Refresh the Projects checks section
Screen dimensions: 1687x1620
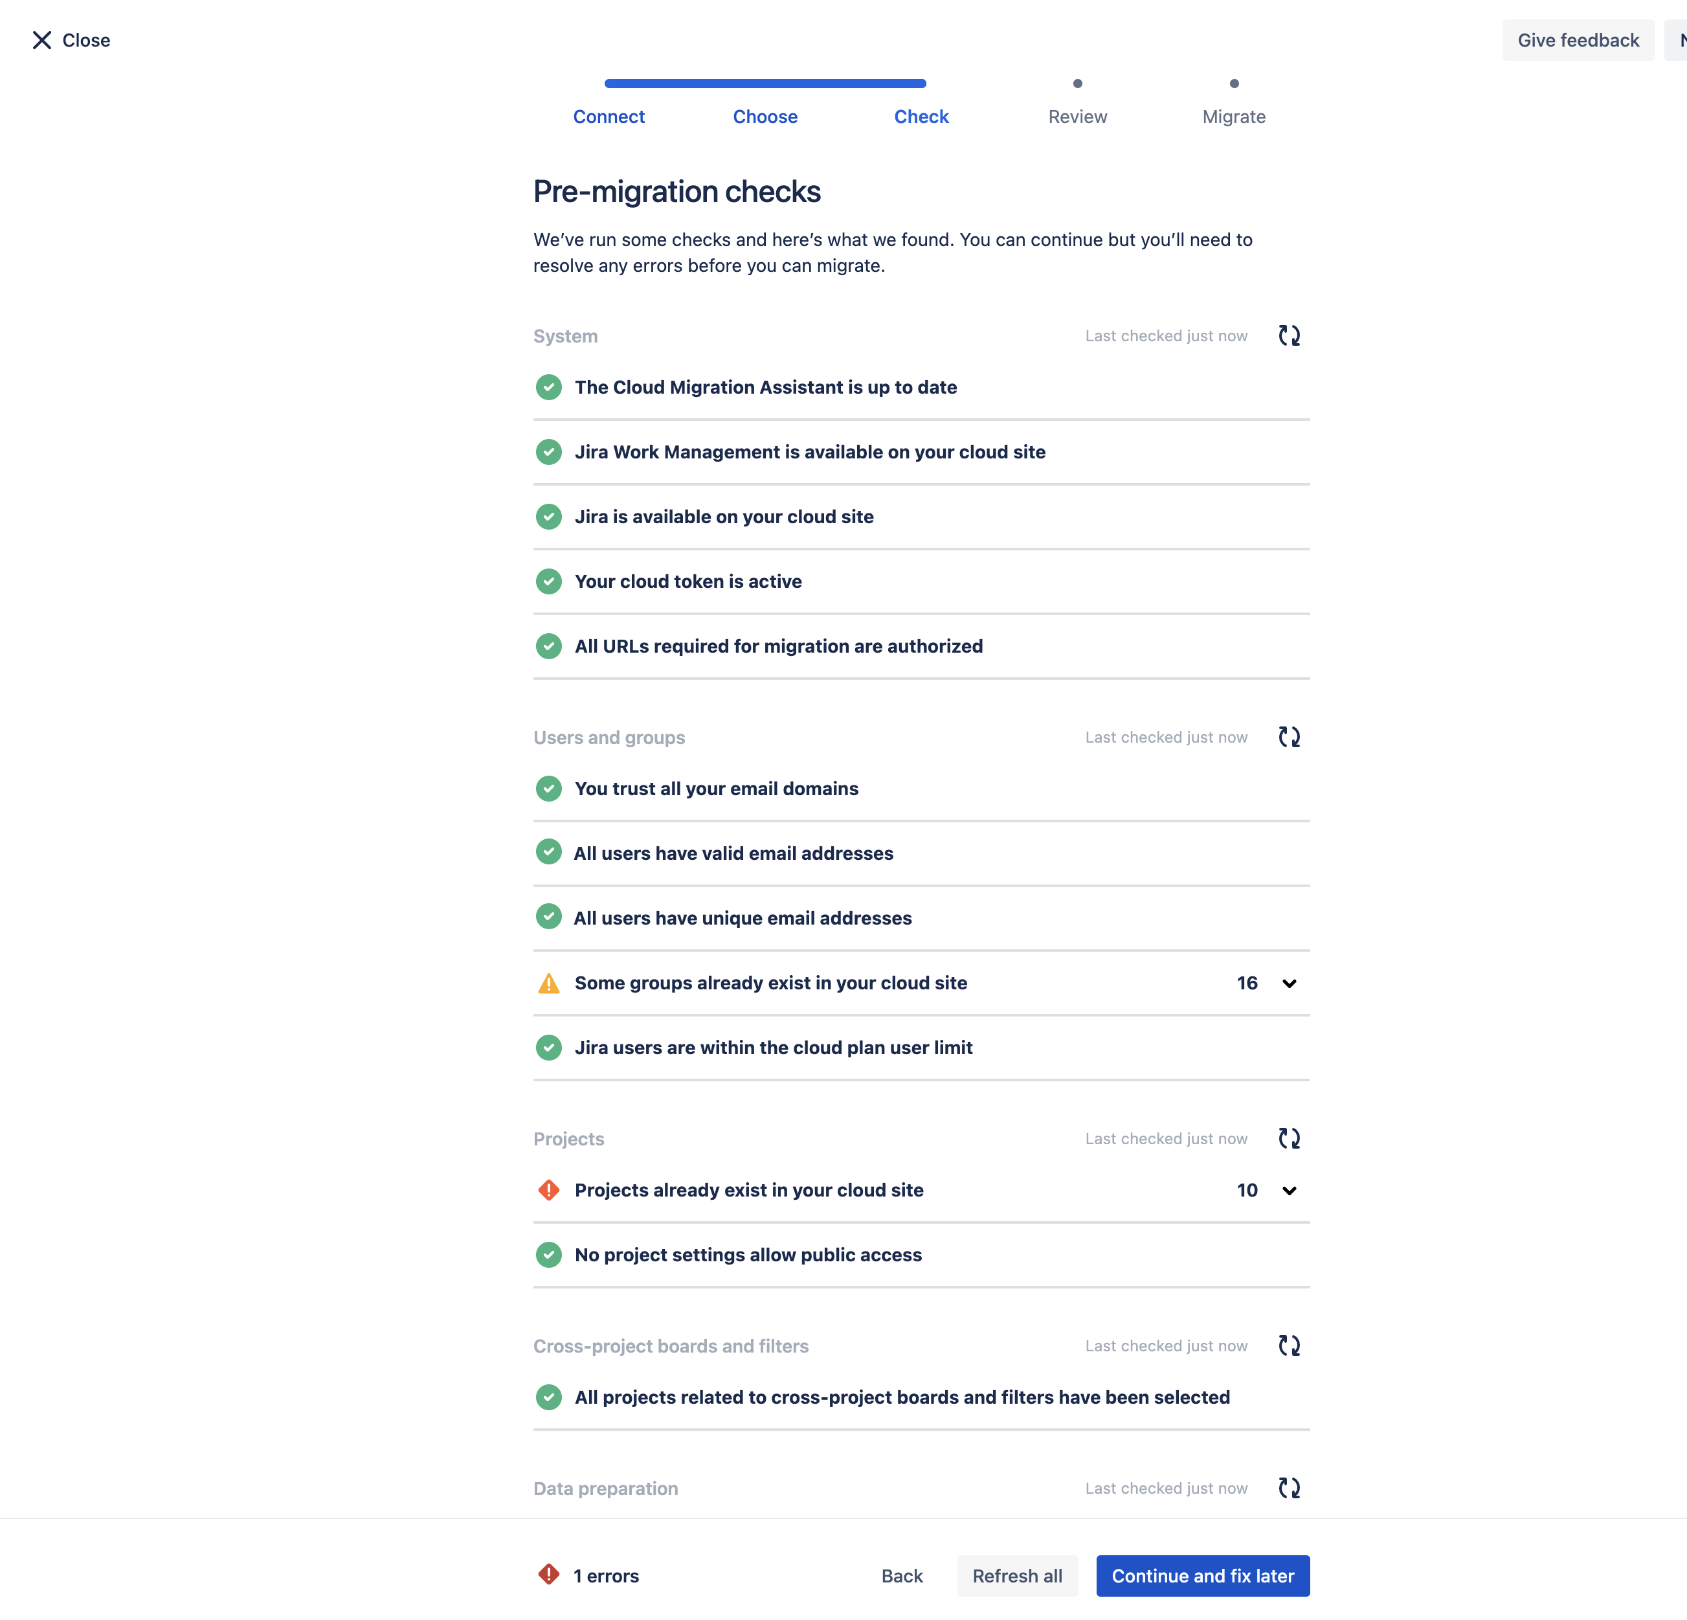point(1288,1138)
